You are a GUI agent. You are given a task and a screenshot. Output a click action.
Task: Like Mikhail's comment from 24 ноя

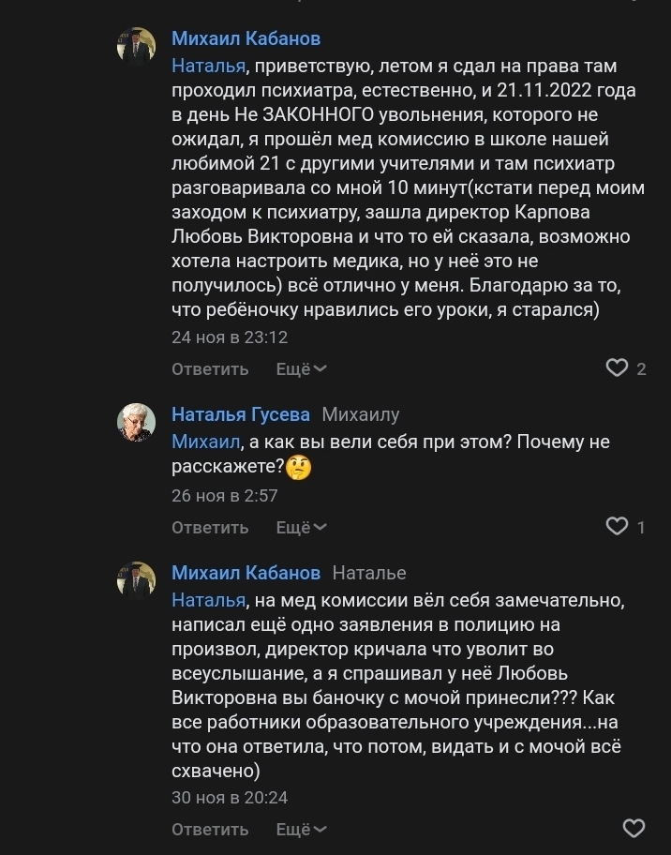click(617, 368)
